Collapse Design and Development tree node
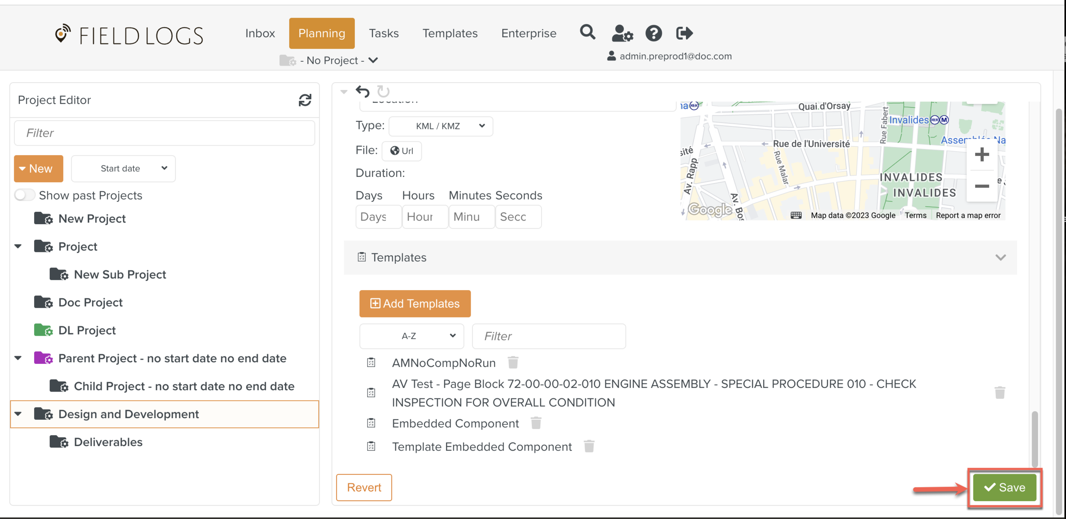1066x519 pixels. pos(18,414)
